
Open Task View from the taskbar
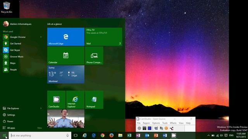[76, 136]
